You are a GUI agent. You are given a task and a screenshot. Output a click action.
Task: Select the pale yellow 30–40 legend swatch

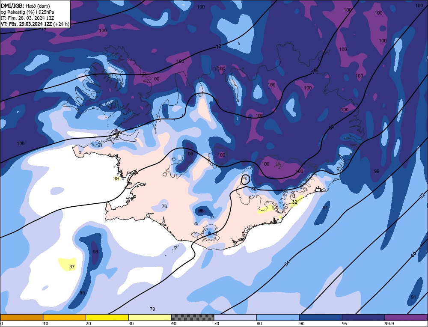[x=150, y=317]
